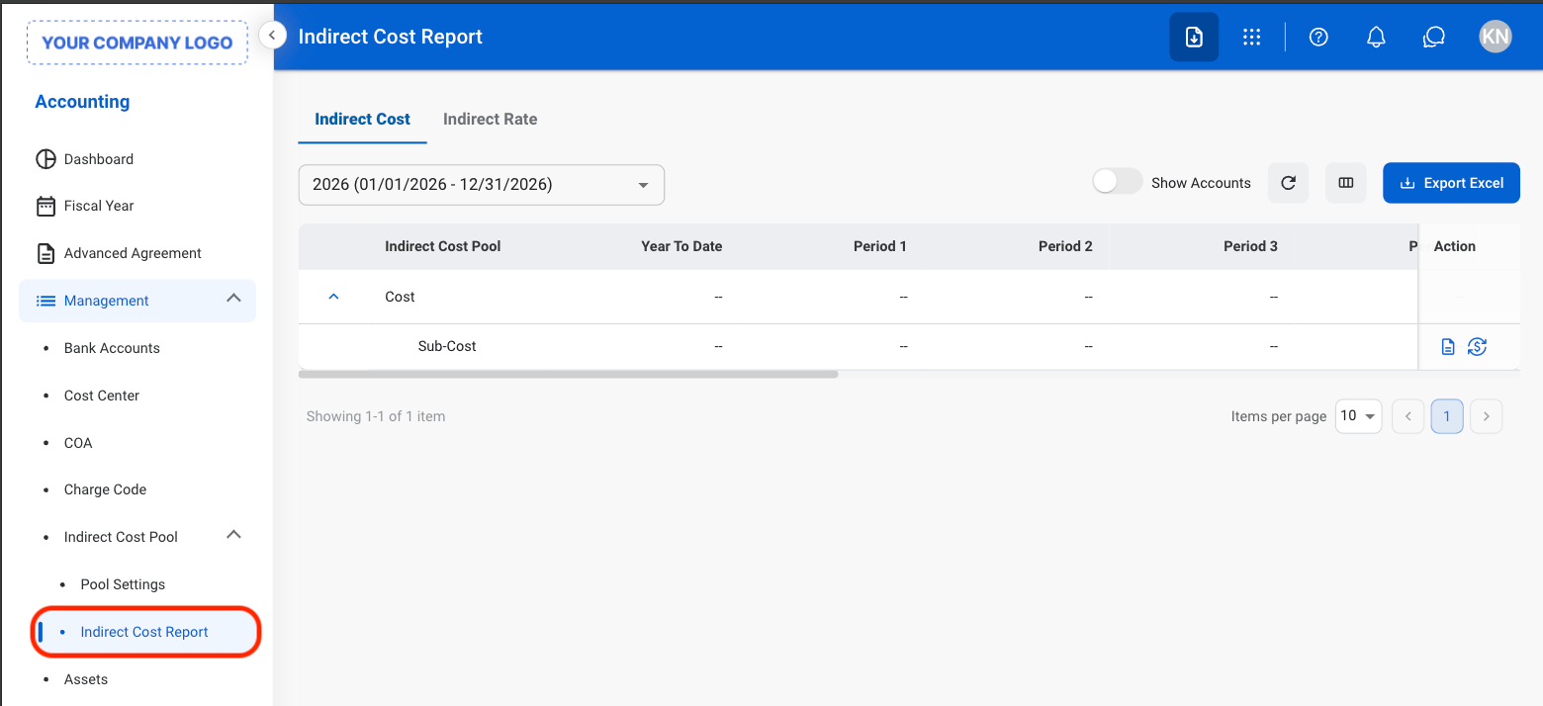
Task: Click YOUR COMPANY LOGO placeholder
Action: point(137,43)
